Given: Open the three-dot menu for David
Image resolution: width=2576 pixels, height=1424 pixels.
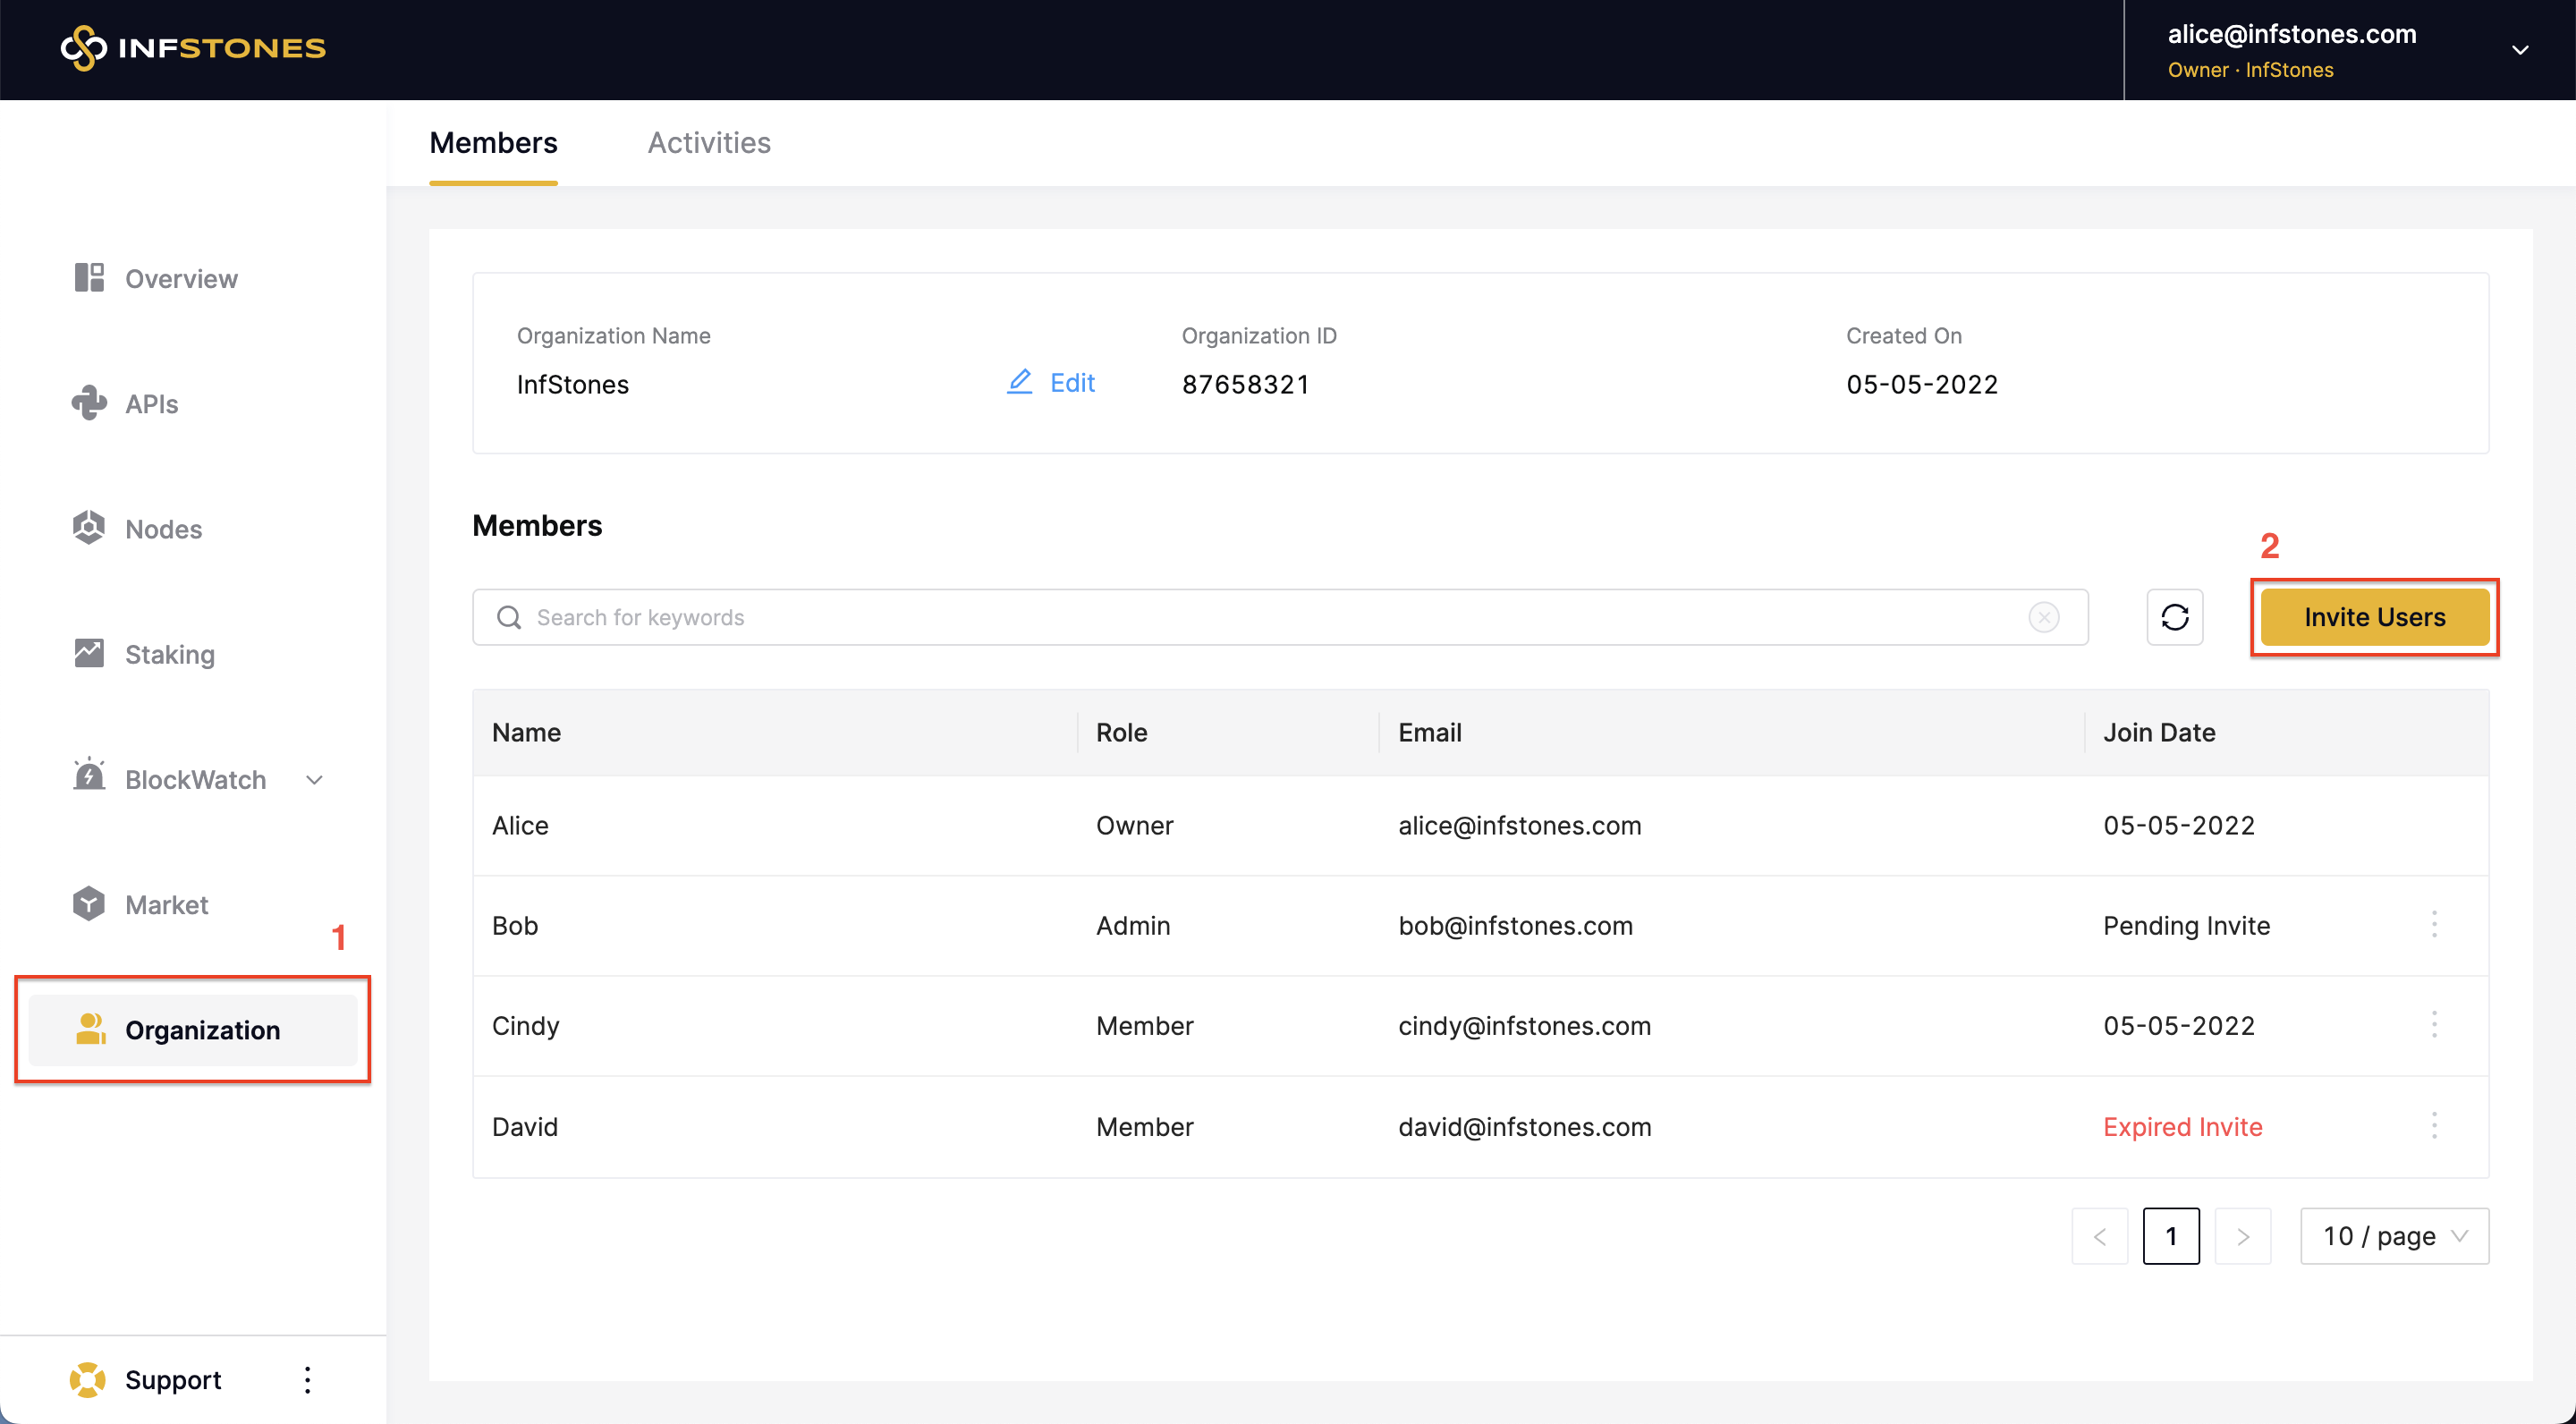Looking at the screenshot, I should 2433,1125.
